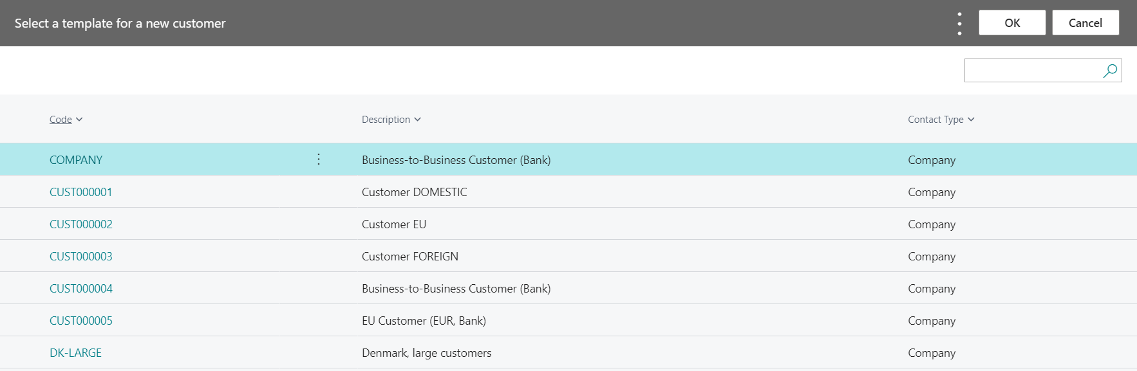Select the COMPANY template code
The height and width of the screenshot is (371, 1137).
tap(76, 160)
